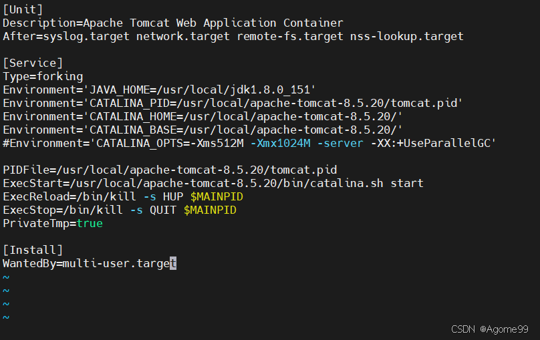
Task: Place cursor on Description=Apache Tomcat line
Action: 173,23
